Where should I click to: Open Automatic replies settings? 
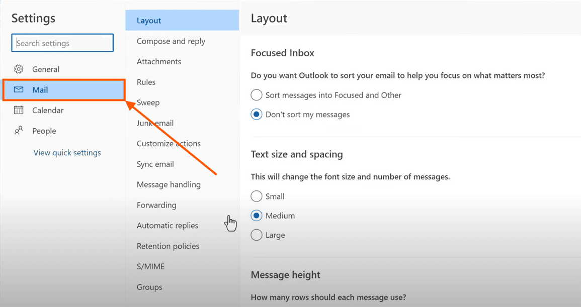pyautogui.click(x=168, y=225)
